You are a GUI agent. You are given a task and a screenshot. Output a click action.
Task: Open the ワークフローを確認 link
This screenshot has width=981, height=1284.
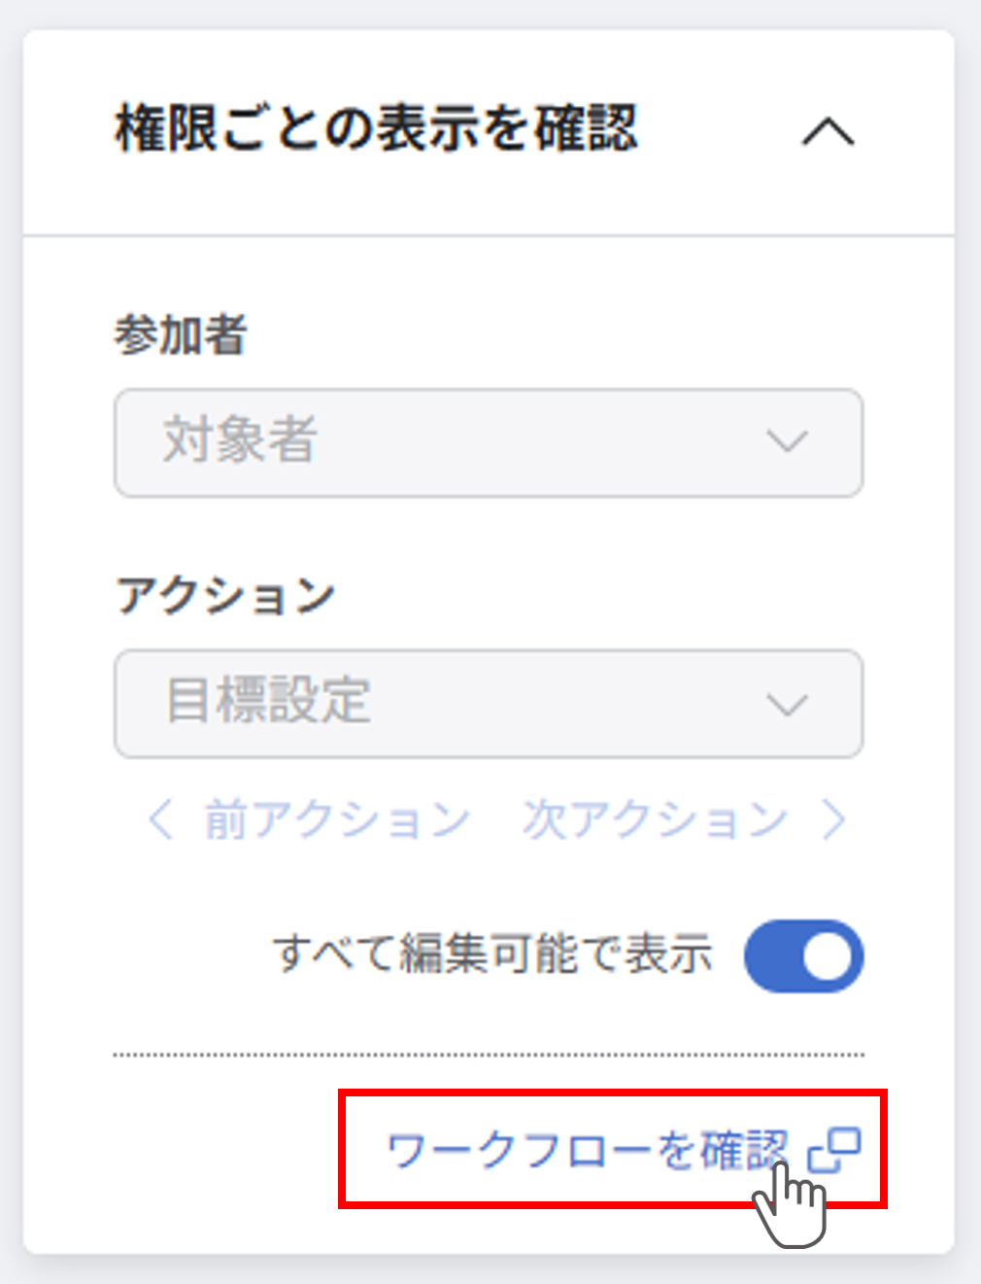click(587, 1151)
